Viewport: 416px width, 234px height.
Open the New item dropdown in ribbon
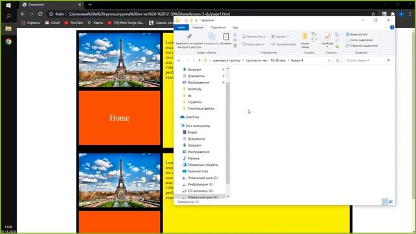point(315,34)
